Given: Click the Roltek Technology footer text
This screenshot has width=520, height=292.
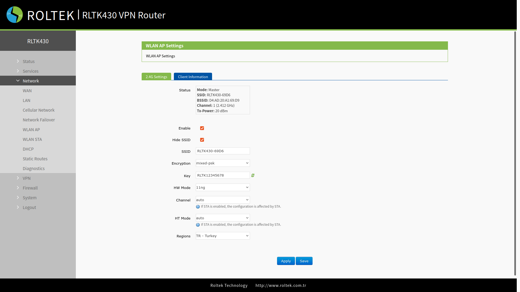Looking at the screenshot, I should pos(229,285).
